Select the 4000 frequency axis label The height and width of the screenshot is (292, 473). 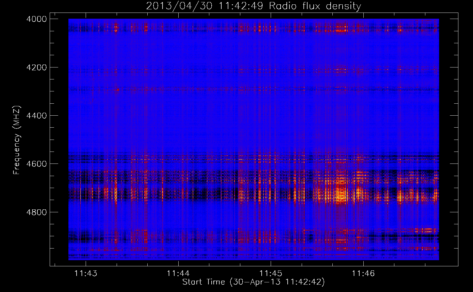[x=37, y=19]
